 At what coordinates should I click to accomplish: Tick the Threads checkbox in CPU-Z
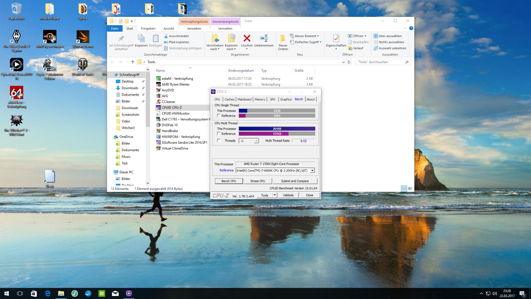click(219, 140)
